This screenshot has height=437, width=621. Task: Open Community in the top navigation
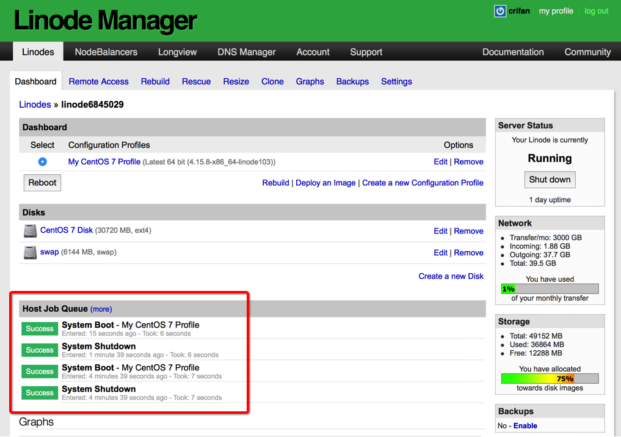pyautogui.click(x=587, y=52)
